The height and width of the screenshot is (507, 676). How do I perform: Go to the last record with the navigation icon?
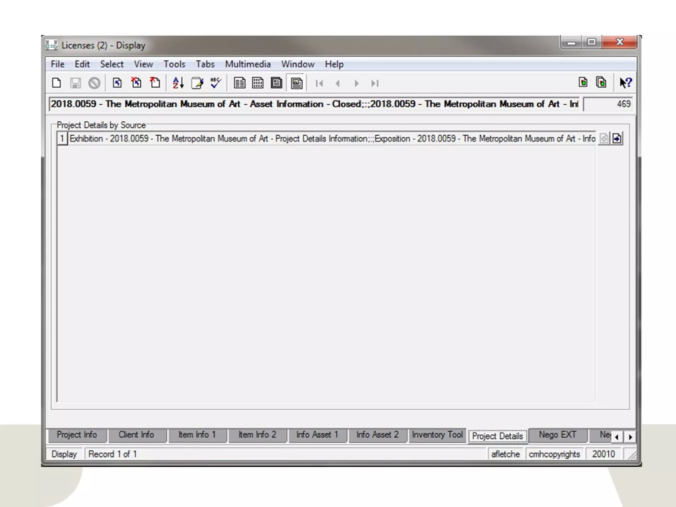[375, 83]
